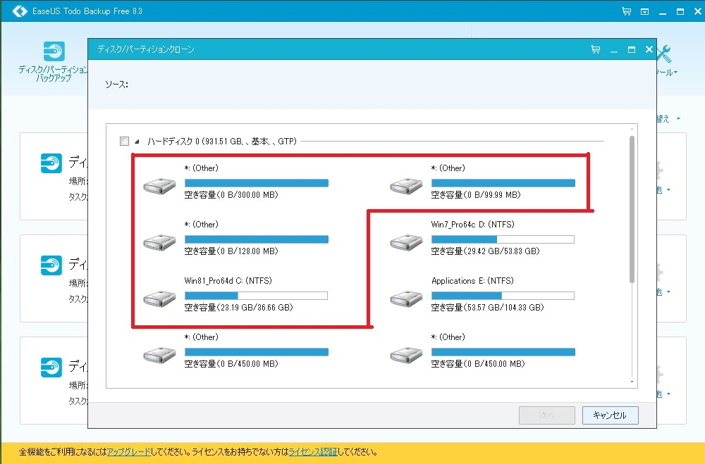The width and height of the screenshot is (705, 464).
Task: Open Disk/Partition Backup tool icon
Action: [54, 51]
